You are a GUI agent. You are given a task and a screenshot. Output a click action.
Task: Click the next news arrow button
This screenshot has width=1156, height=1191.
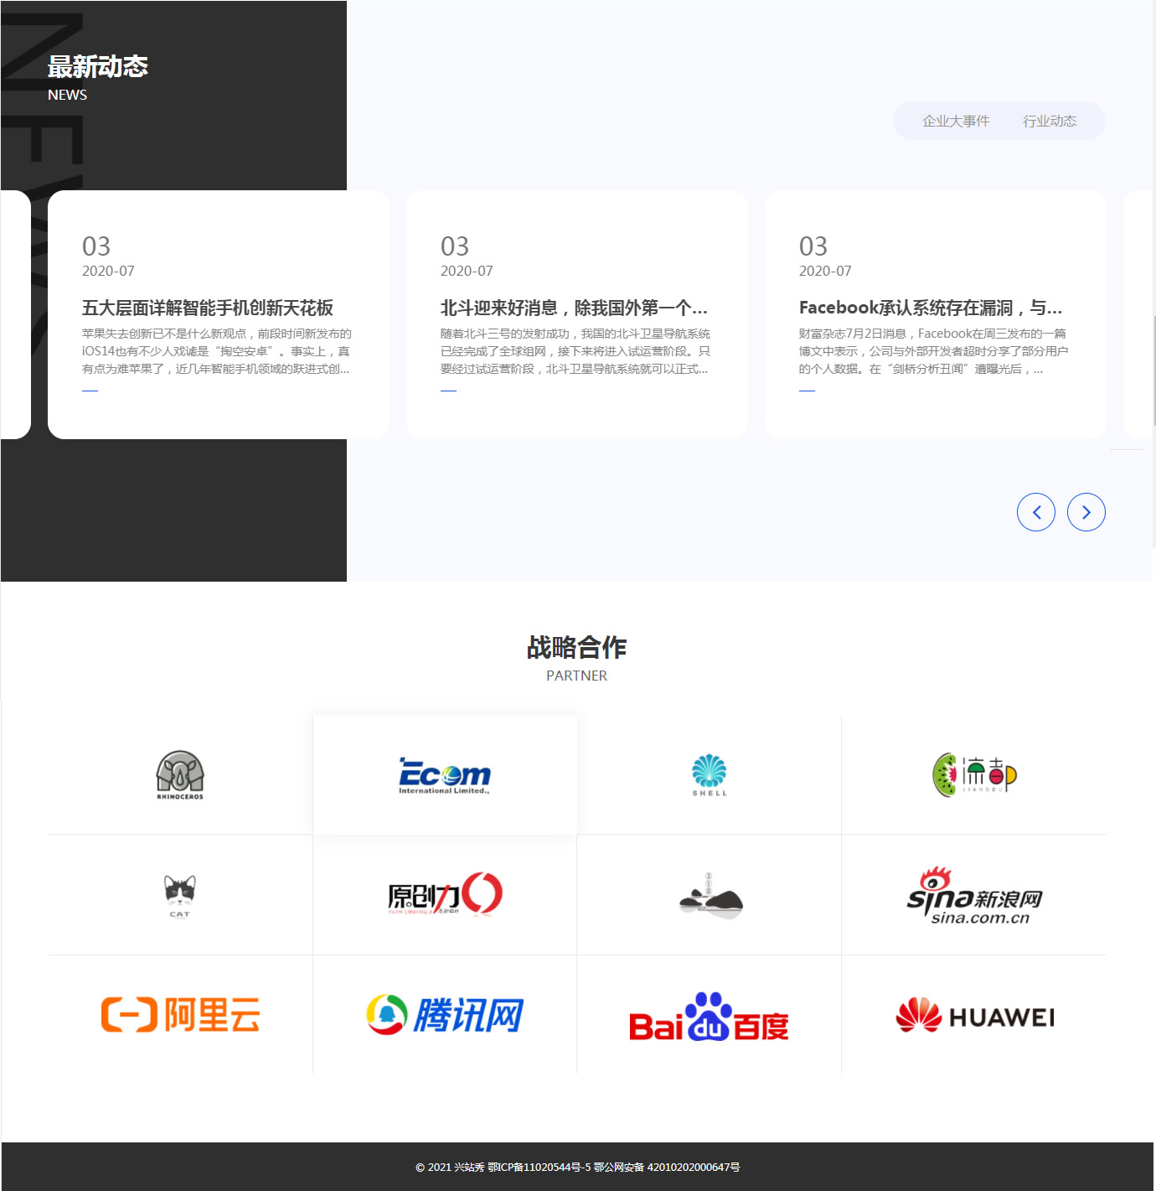1086,512
